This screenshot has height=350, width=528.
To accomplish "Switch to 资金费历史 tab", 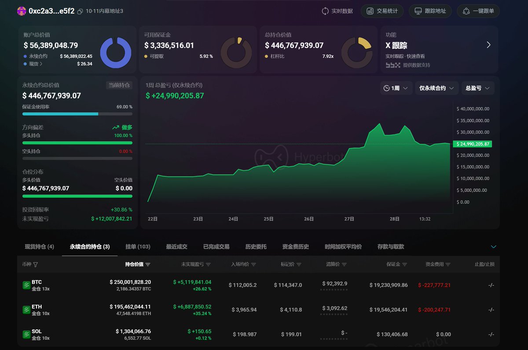I will pos(295,247).
